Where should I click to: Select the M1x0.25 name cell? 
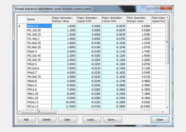click(39, 26)
